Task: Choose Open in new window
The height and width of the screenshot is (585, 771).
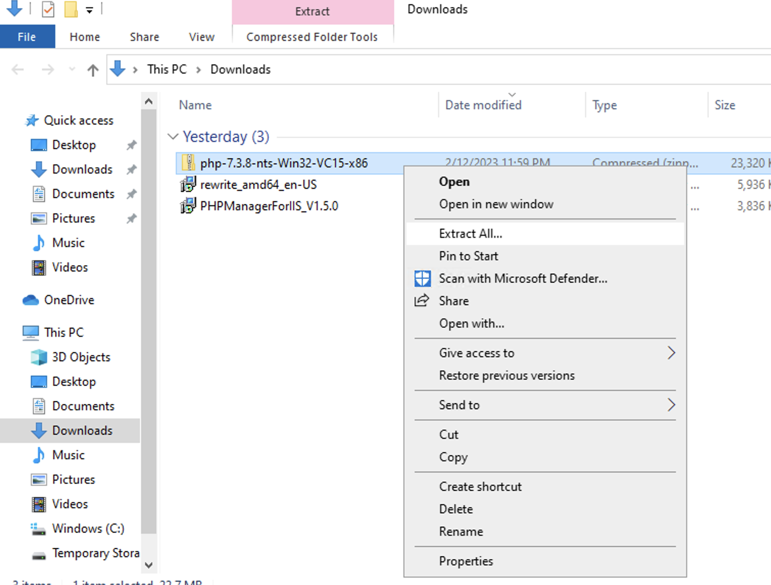Action: pos(545,204)
